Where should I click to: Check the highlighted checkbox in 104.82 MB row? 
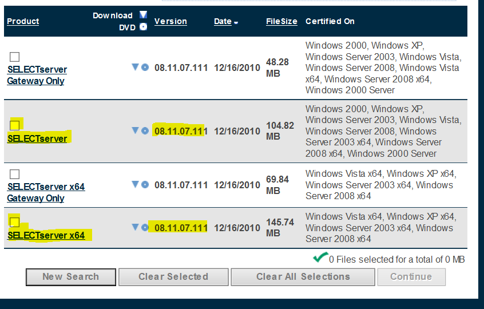click(14, 125)
